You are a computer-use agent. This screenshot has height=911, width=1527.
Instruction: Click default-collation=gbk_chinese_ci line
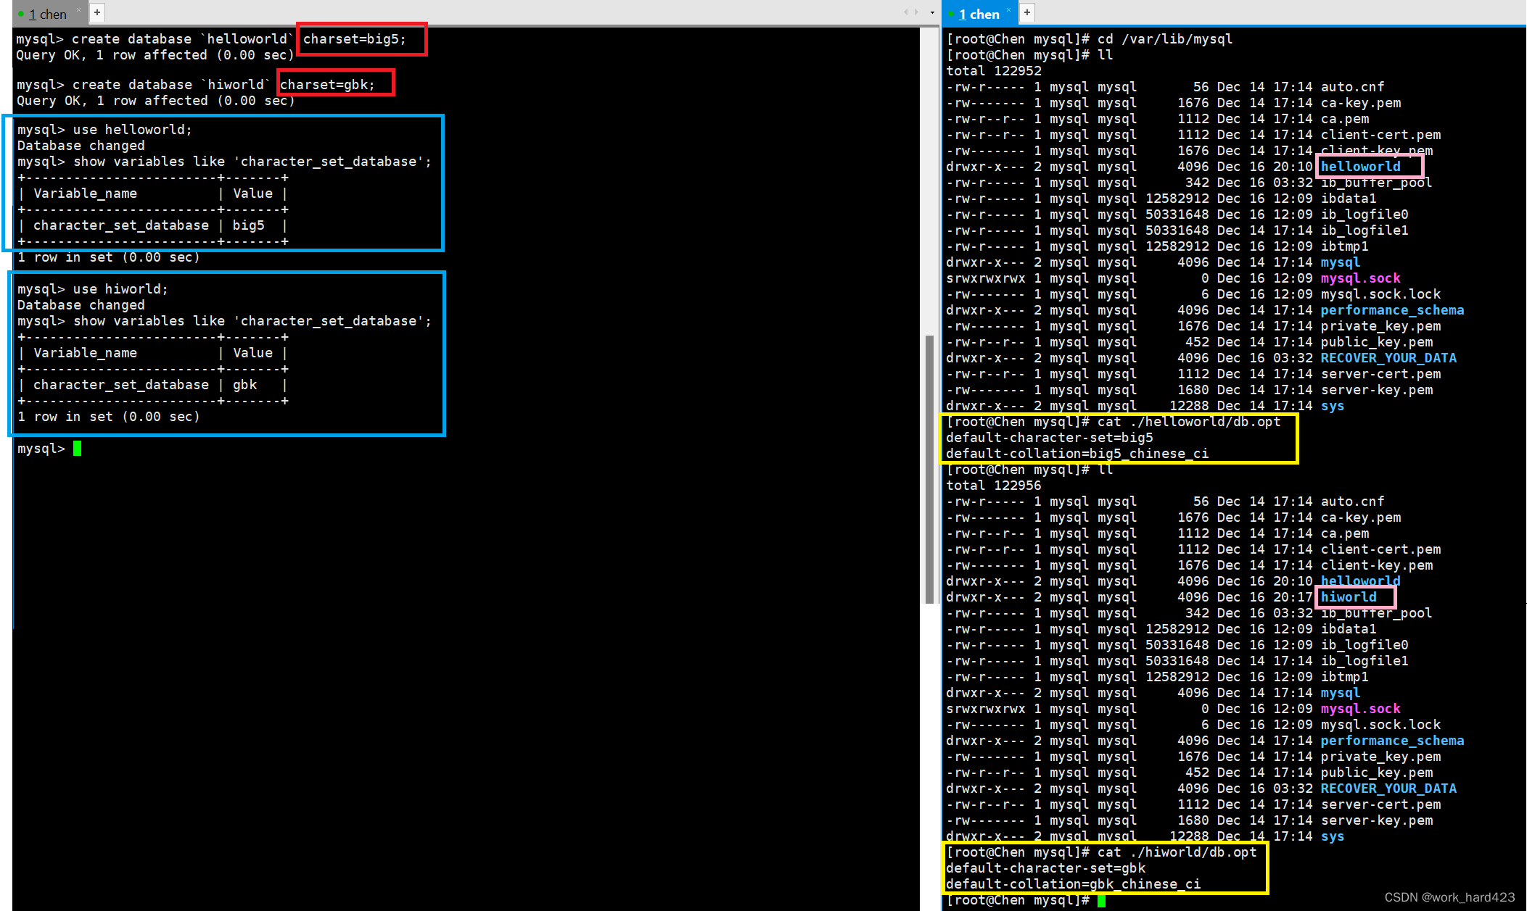(x=1073, y=884)
